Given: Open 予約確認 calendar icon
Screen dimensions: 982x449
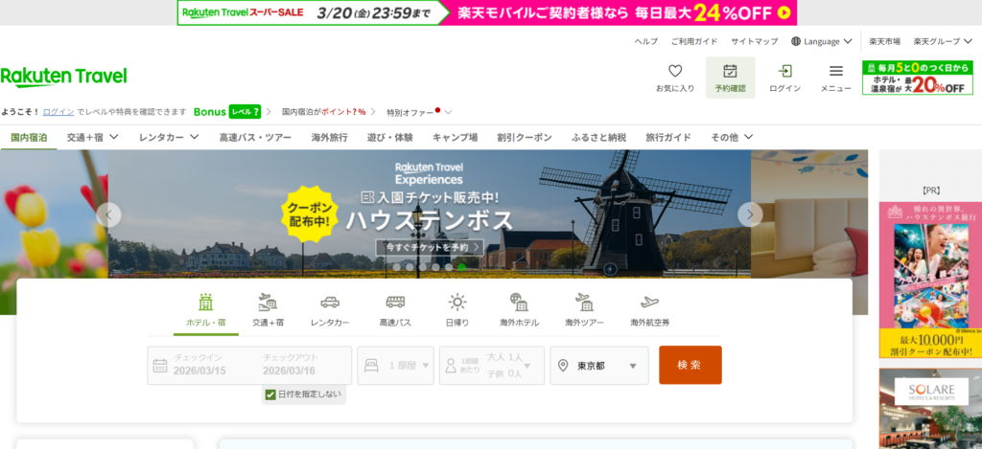Looking at the screenshot, I should point(730,72).
